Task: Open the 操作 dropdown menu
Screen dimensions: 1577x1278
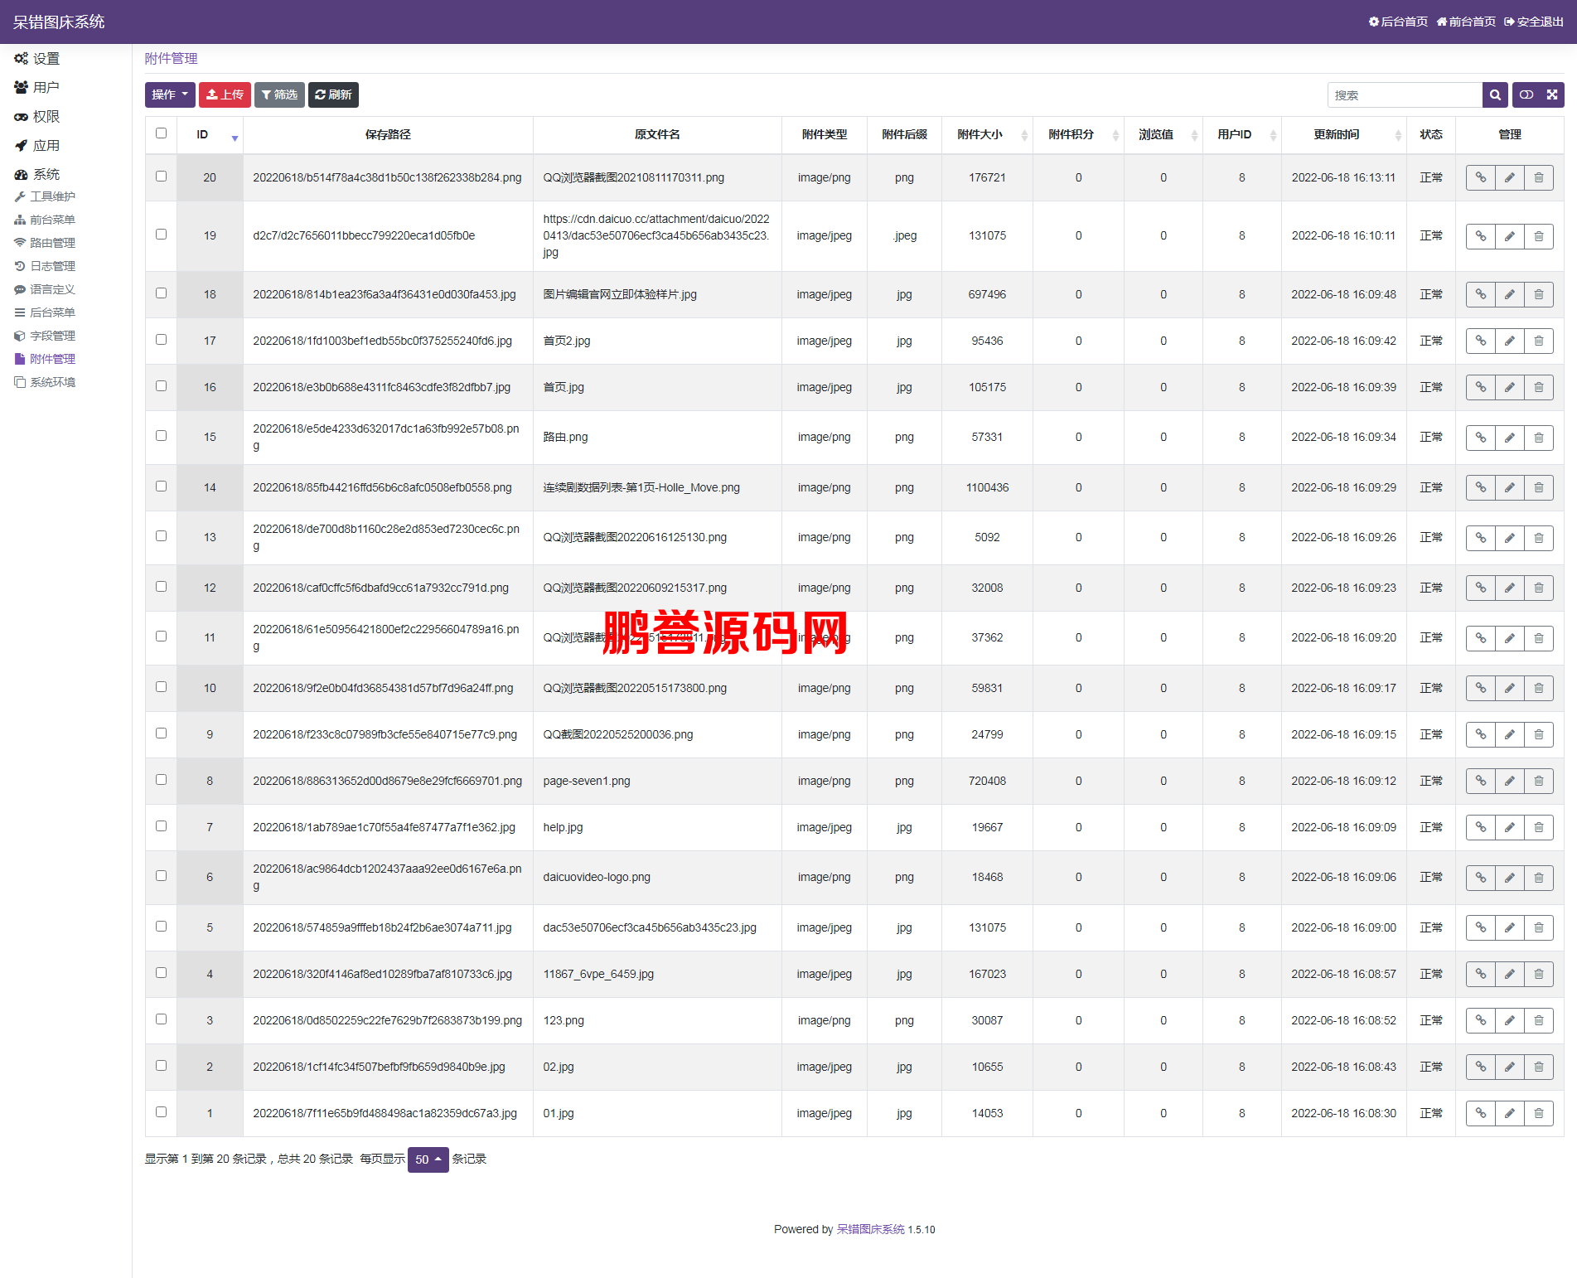Action: (170, 95)
